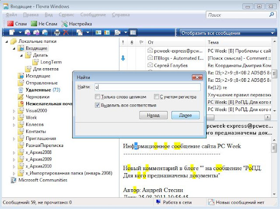Print the selected message
The width and height of the screenshot is (280, 209).
[57, 32]
